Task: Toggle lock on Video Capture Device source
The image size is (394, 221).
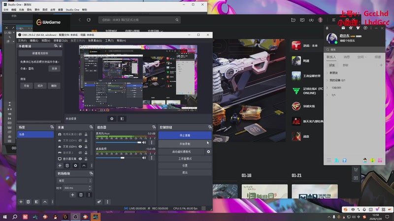Action: (x=86, y=134)
